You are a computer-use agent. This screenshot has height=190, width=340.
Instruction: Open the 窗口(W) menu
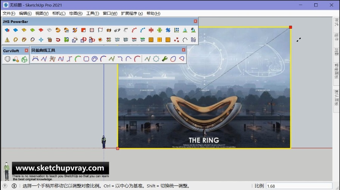pos(110,14)
